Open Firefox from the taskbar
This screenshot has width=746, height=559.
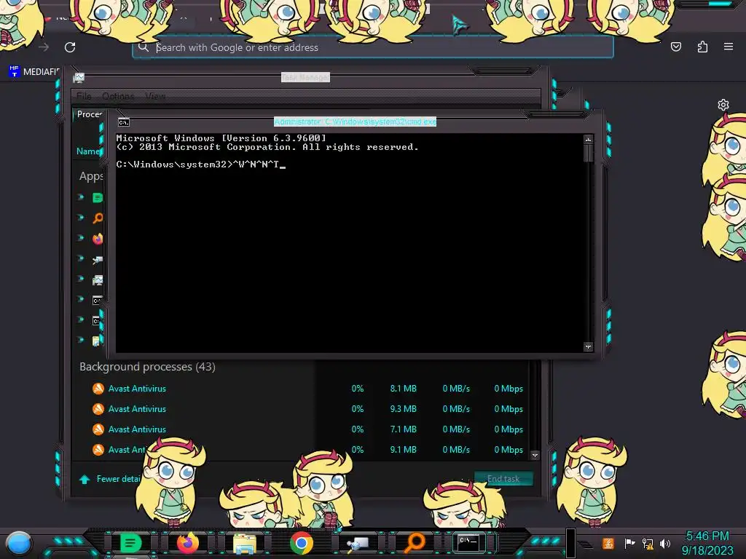coord(187,543)
